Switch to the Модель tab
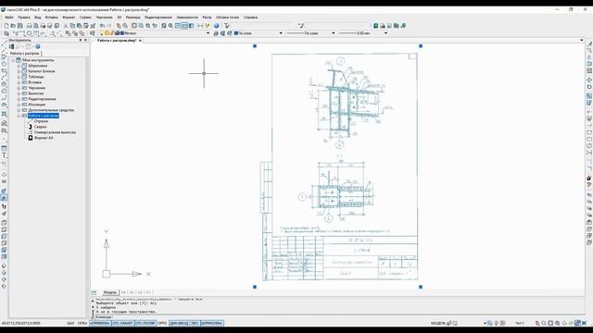This screenshot has height=333, width=593. (x=110, y=292)
